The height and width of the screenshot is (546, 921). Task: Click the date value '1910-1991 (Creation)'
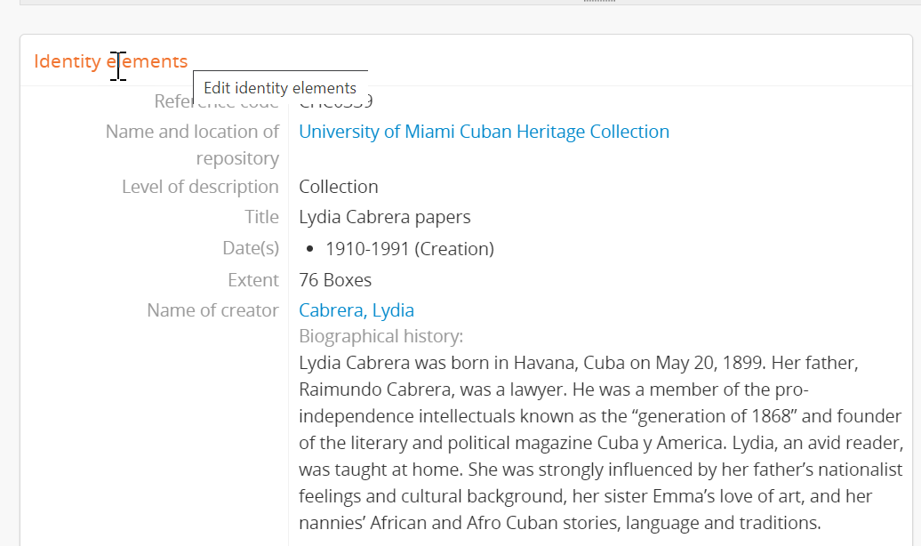coord(410,249)
